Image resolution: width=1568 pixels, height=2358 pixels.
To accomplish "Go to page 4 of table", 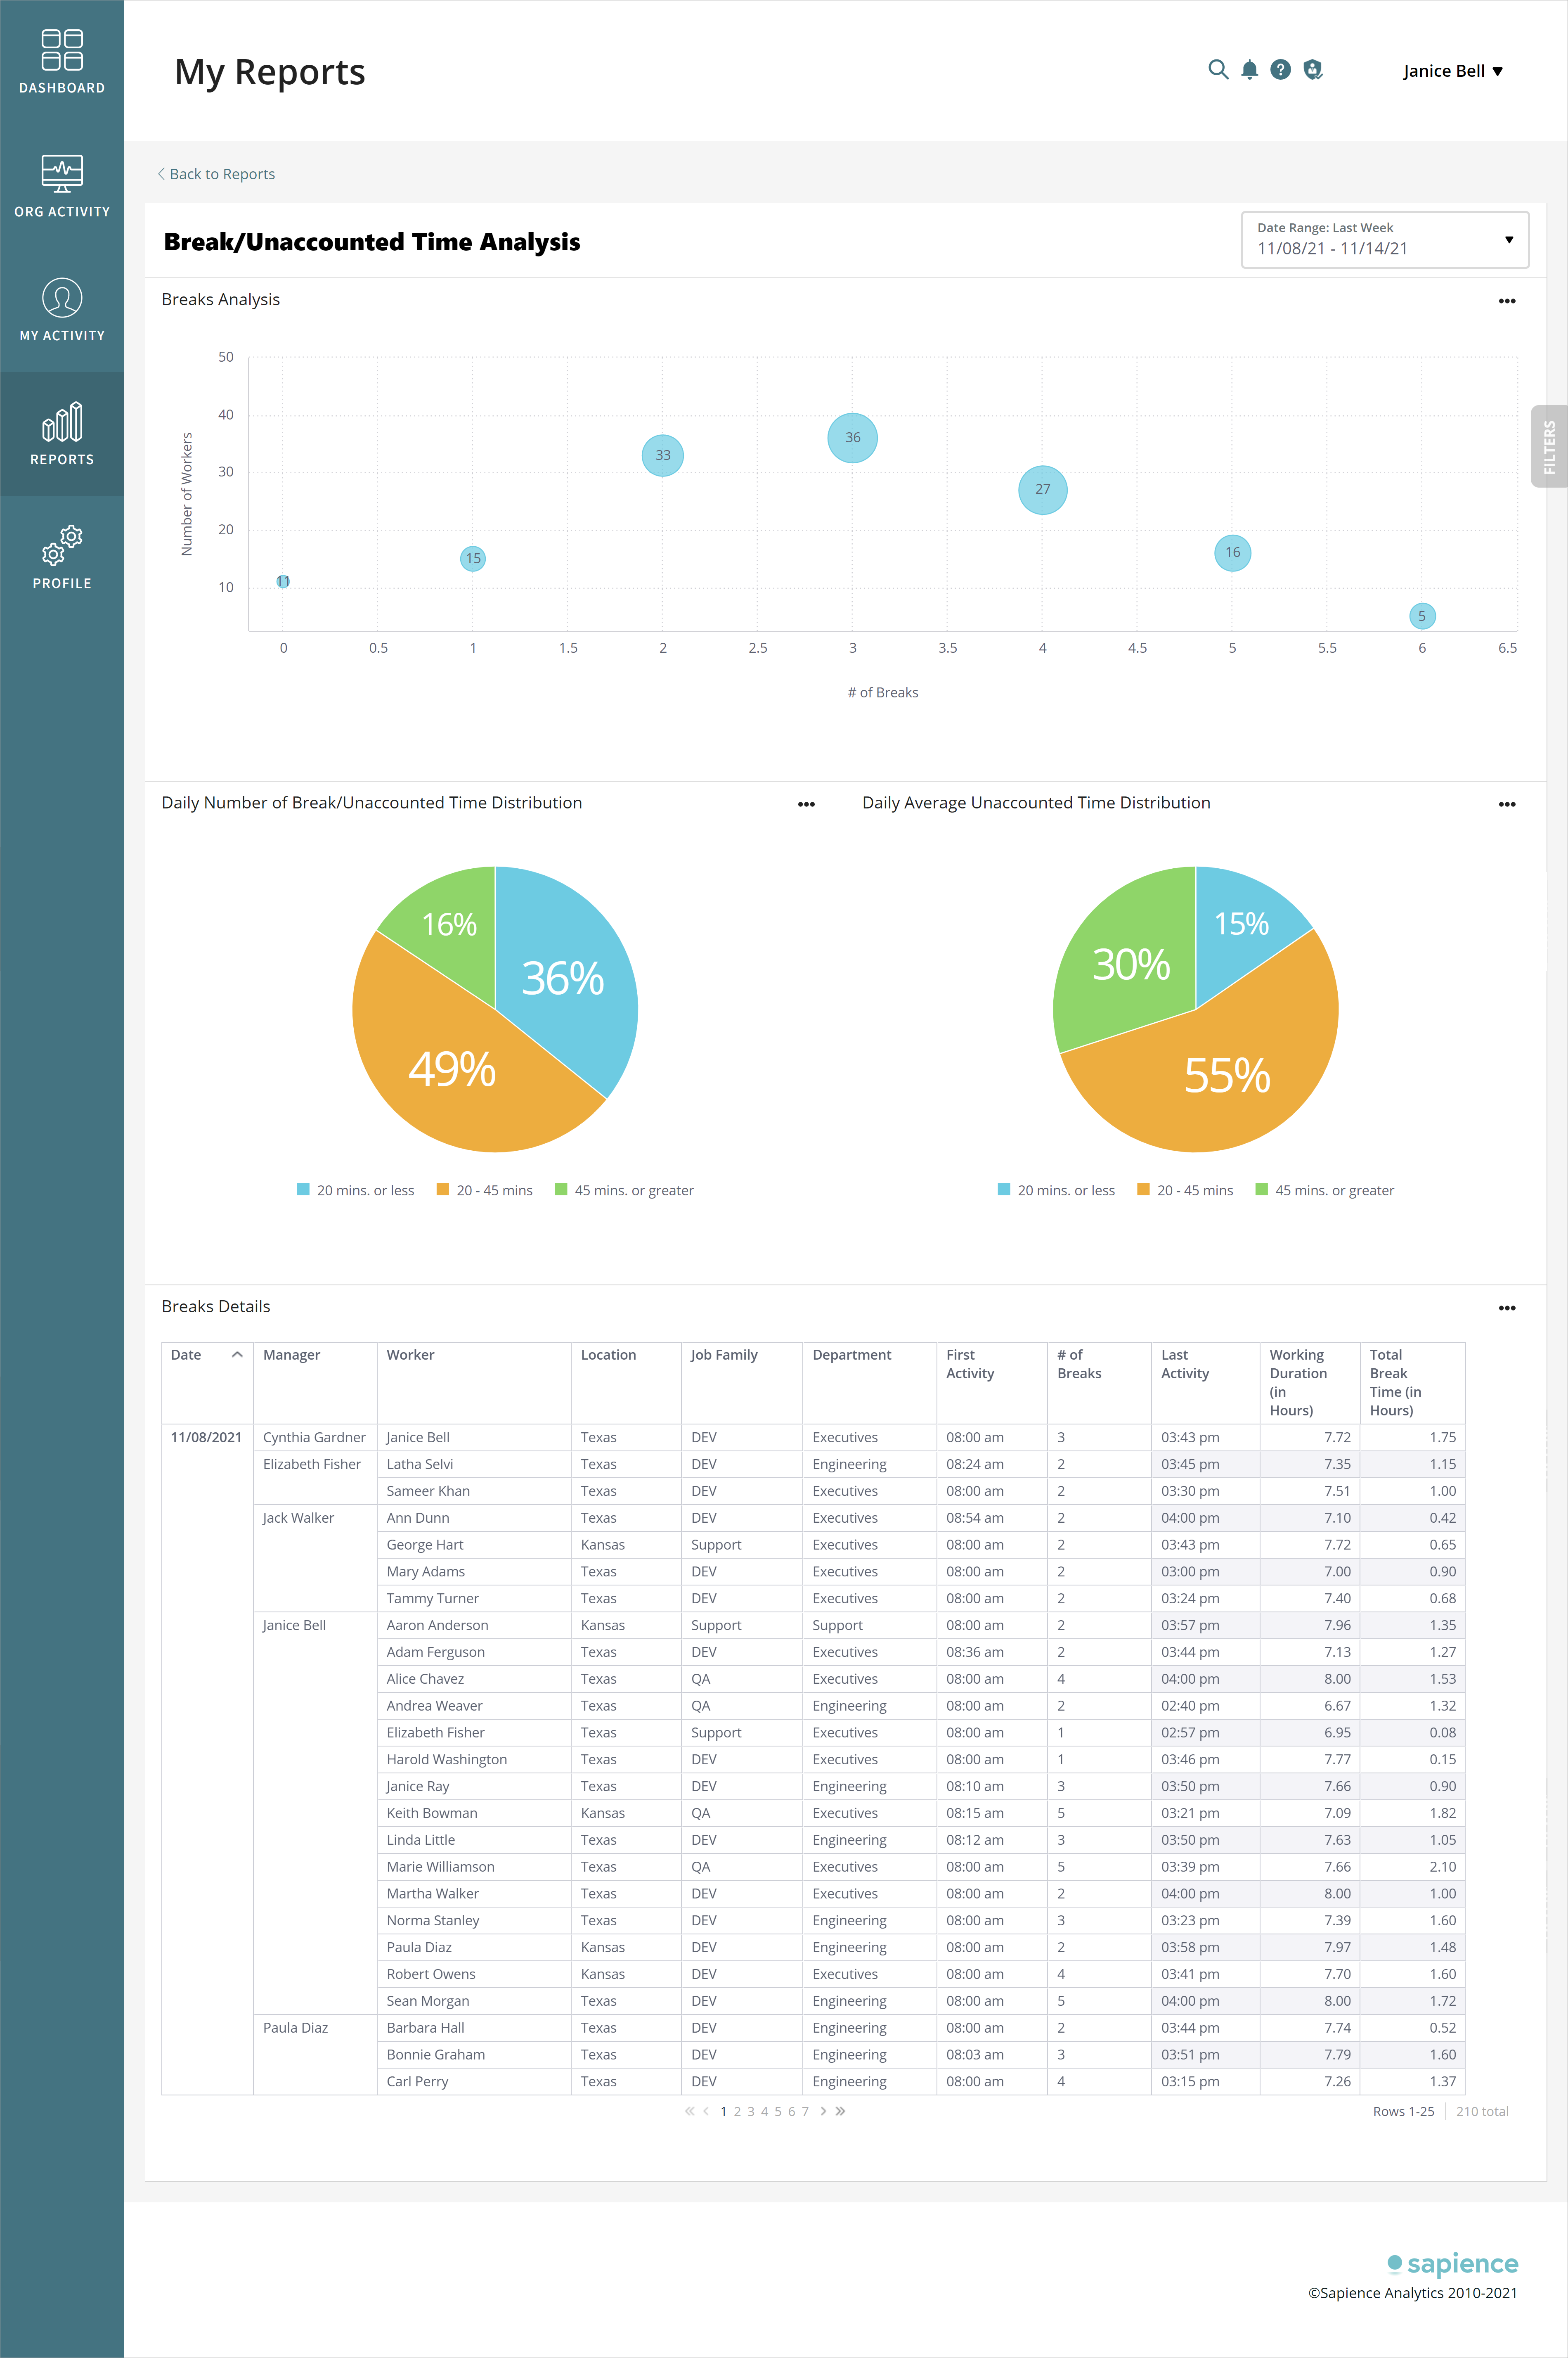I will coord(764,2111).
